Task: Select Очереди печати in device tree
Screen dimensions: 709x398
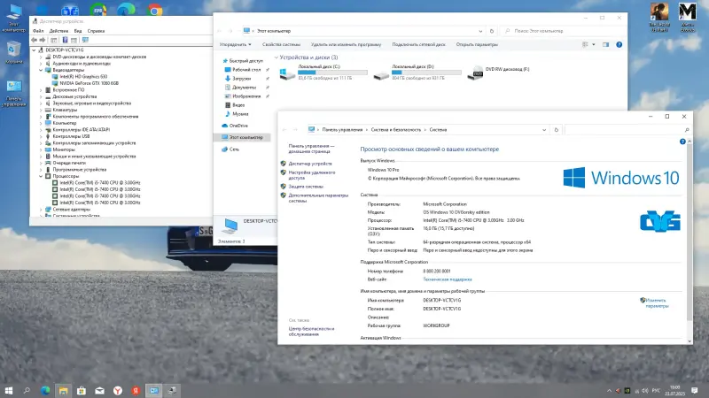Action: point(69,163)
